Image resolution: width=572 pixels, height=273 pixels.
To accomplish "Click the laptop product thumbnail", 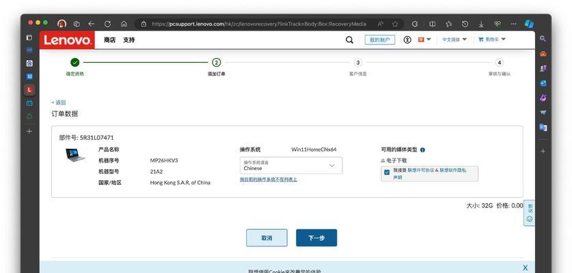I will click(x=75, y=155).
